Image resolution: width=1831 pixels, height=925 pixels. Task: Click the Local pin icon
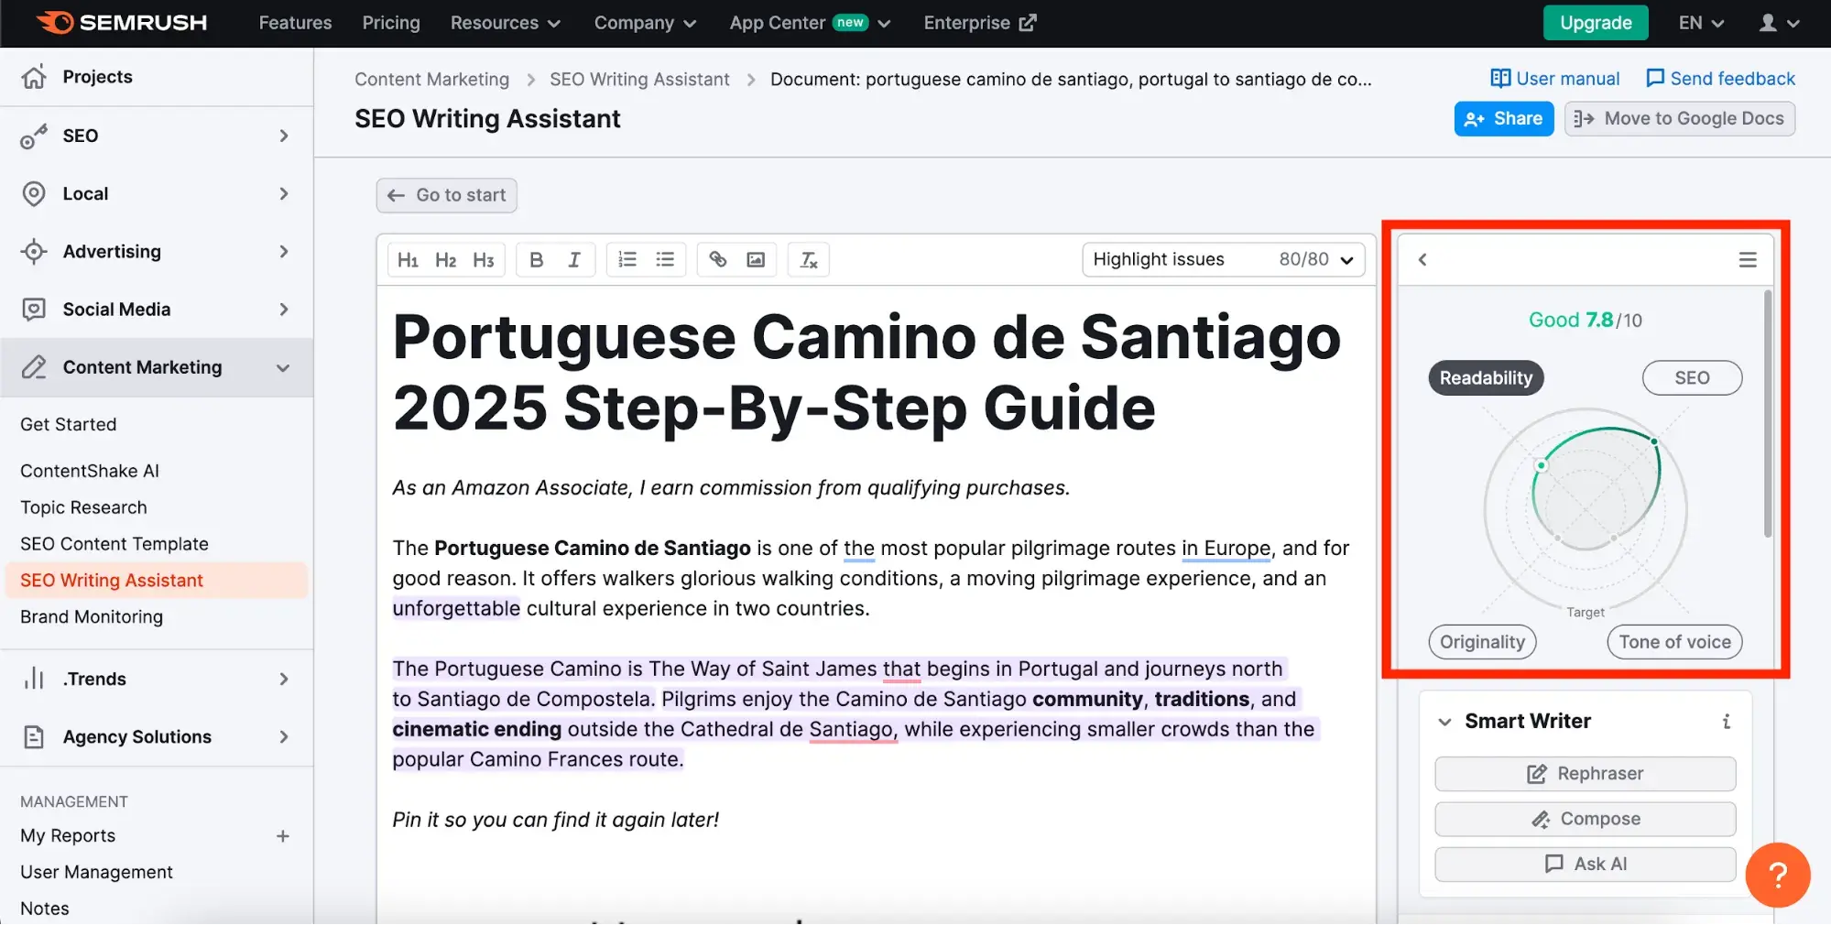coord(34,194)
